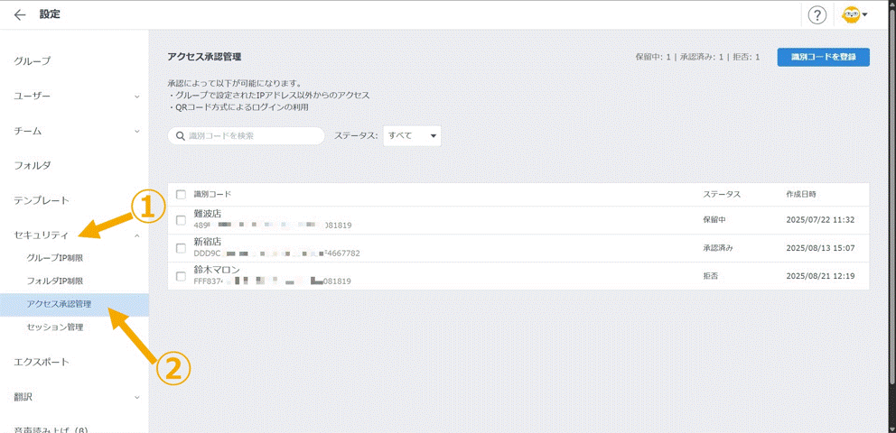Tick the checkbox for 鈴木マロン
This screenshot has height=433, width=896.
[182, 276]
